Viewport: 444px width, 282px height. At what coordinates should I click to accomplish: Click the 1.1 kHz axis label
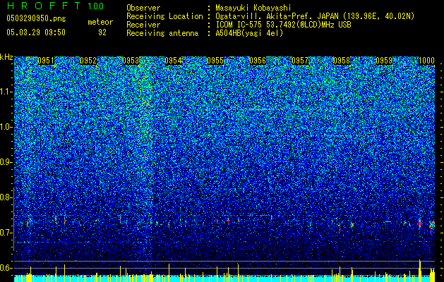(x=5, y=92)
